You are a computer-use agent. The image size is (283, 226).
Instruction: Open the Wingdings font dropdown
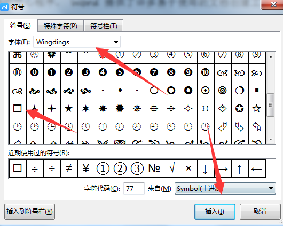pyautogui.click(x=77, y=42)
